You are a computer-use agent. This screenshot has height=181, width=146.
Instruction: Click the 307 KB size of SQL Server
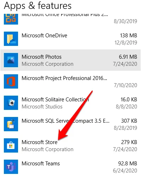coord(129,121)
